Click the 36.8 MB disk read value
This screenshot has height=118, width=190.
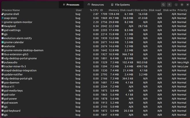pyautogui.click(x=128, y=18)
